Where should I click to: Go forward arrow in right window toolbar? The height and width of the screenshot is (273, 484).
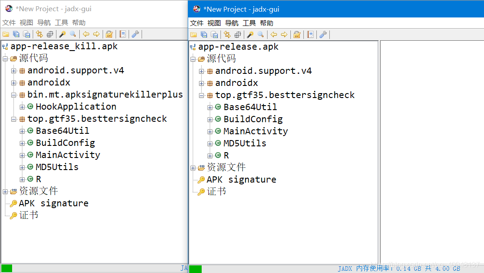[x=284, y=34]
